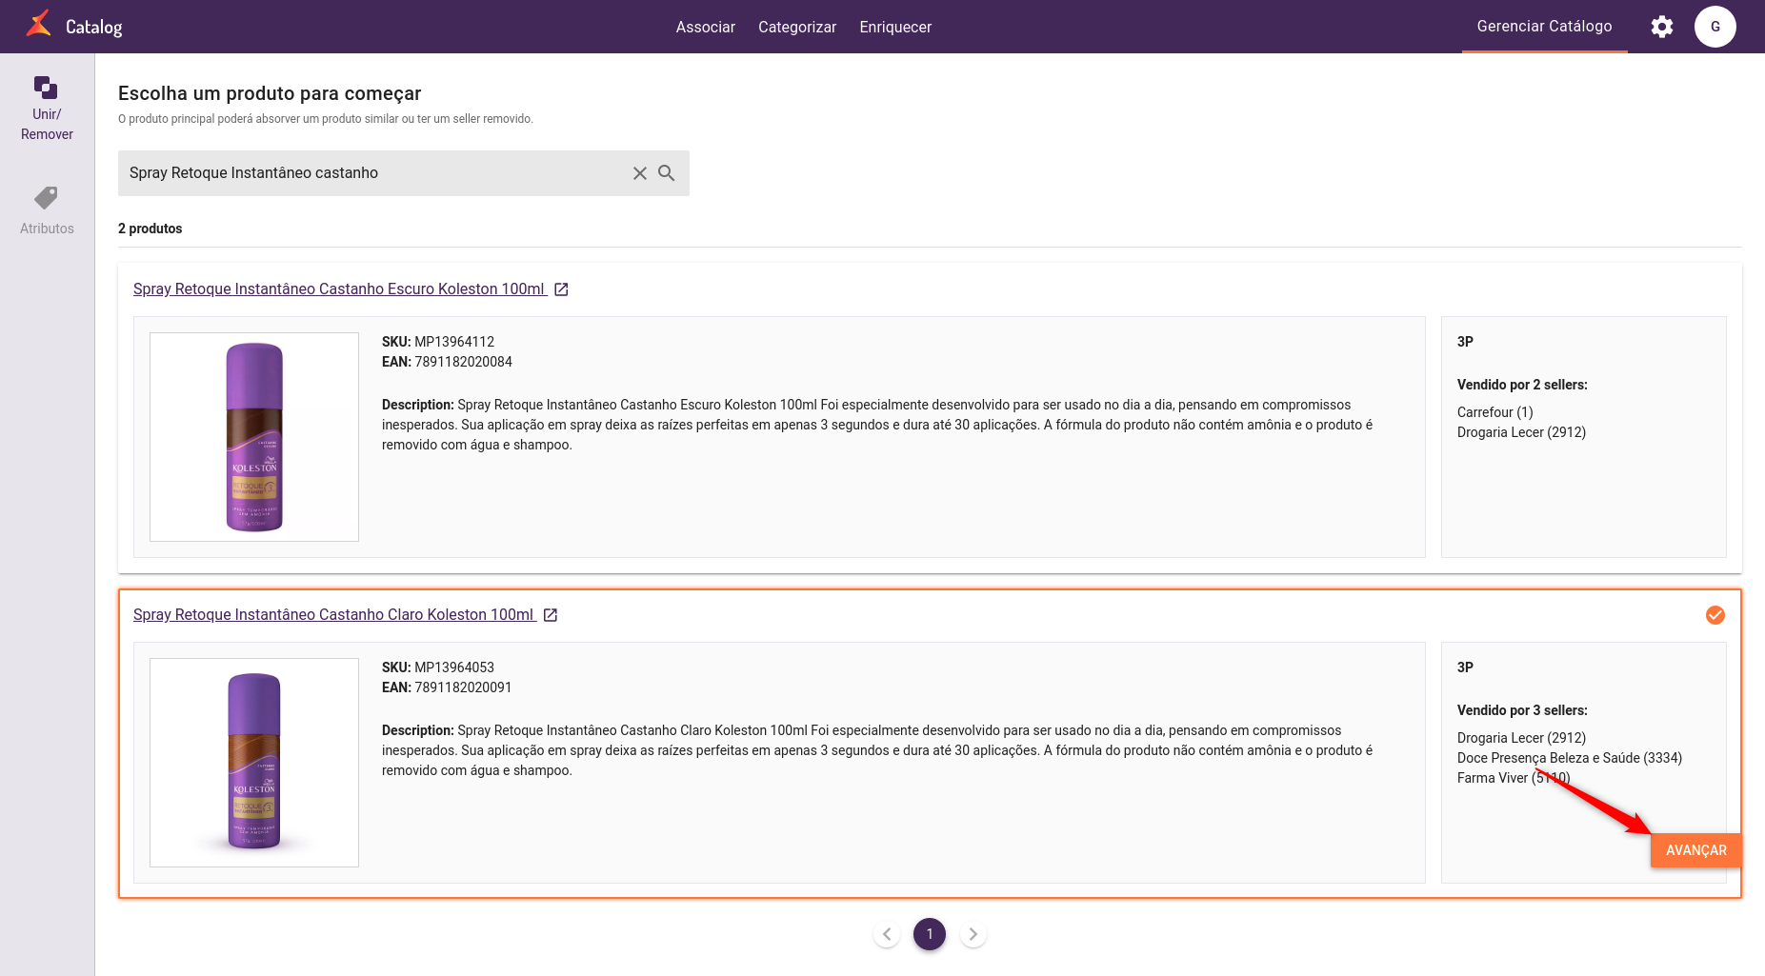Open settings gear icon
Screen dimensions: 1765x976
tap(1662, 27)
